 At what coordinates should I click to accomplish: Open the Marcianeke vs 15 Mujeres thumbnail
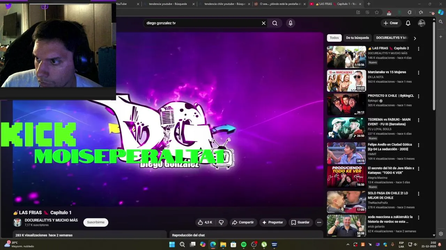point(346,81)
